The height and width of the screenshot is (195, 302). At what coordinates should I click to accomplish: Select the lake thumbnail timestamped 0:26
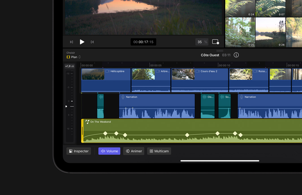(x=270, y=32)
